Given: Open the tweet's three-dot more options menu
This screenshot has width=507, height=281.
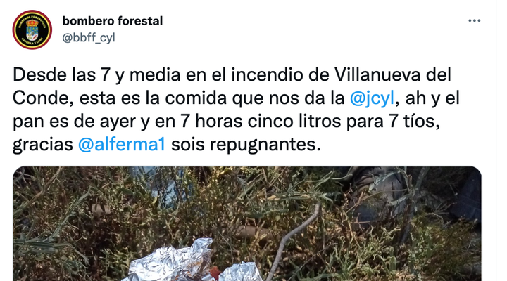Looking at the screenshot, I should [x=474, y=20].
